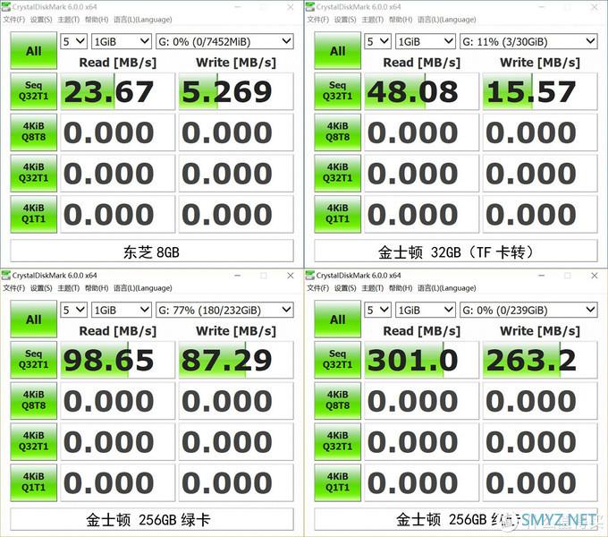Click the sequential read value 98.65

[117, 360]
